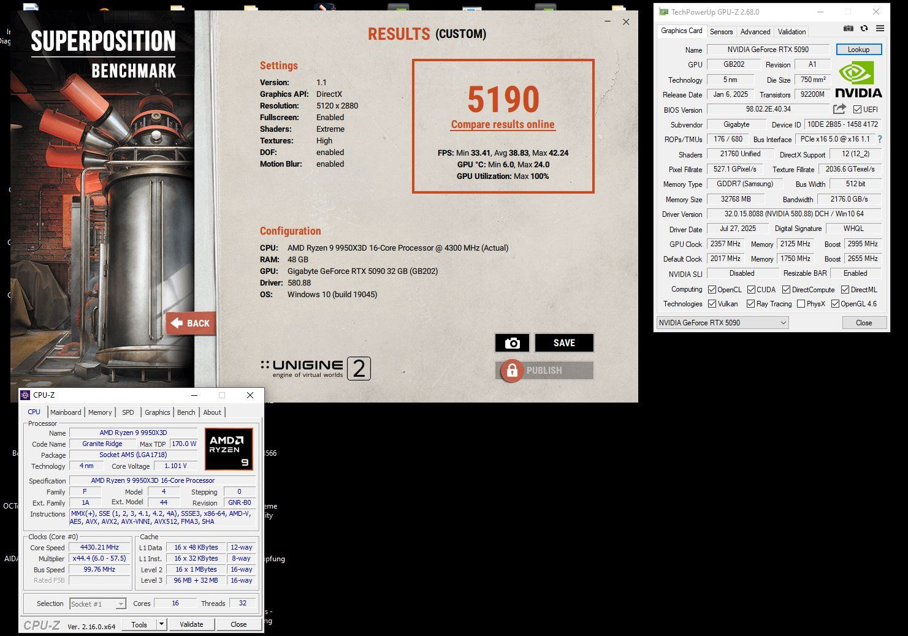The image size is (908, 636).
Task: Open the Graphics tab in CPU-Z
Action: (x=157, y=412)
